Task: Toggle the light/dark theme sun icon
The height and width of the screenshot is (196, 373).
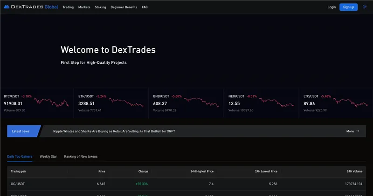Action: click(365, 7)
